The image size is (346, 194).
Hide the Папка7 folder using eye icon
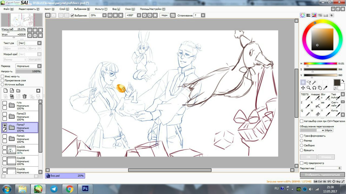[x=5, y=125]
